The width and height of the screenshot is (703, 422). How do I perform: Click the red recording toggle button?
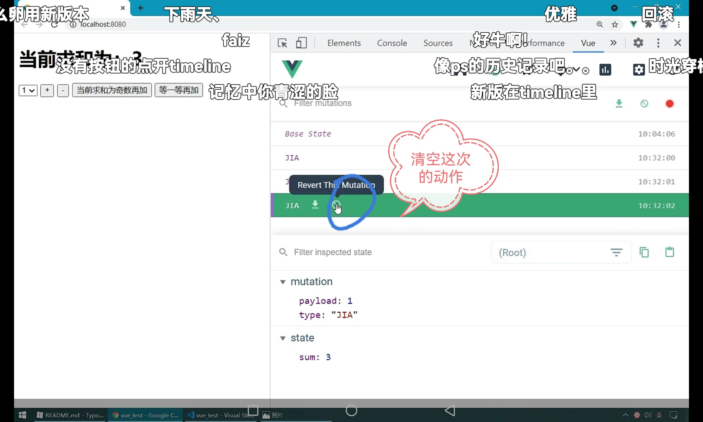669,104
